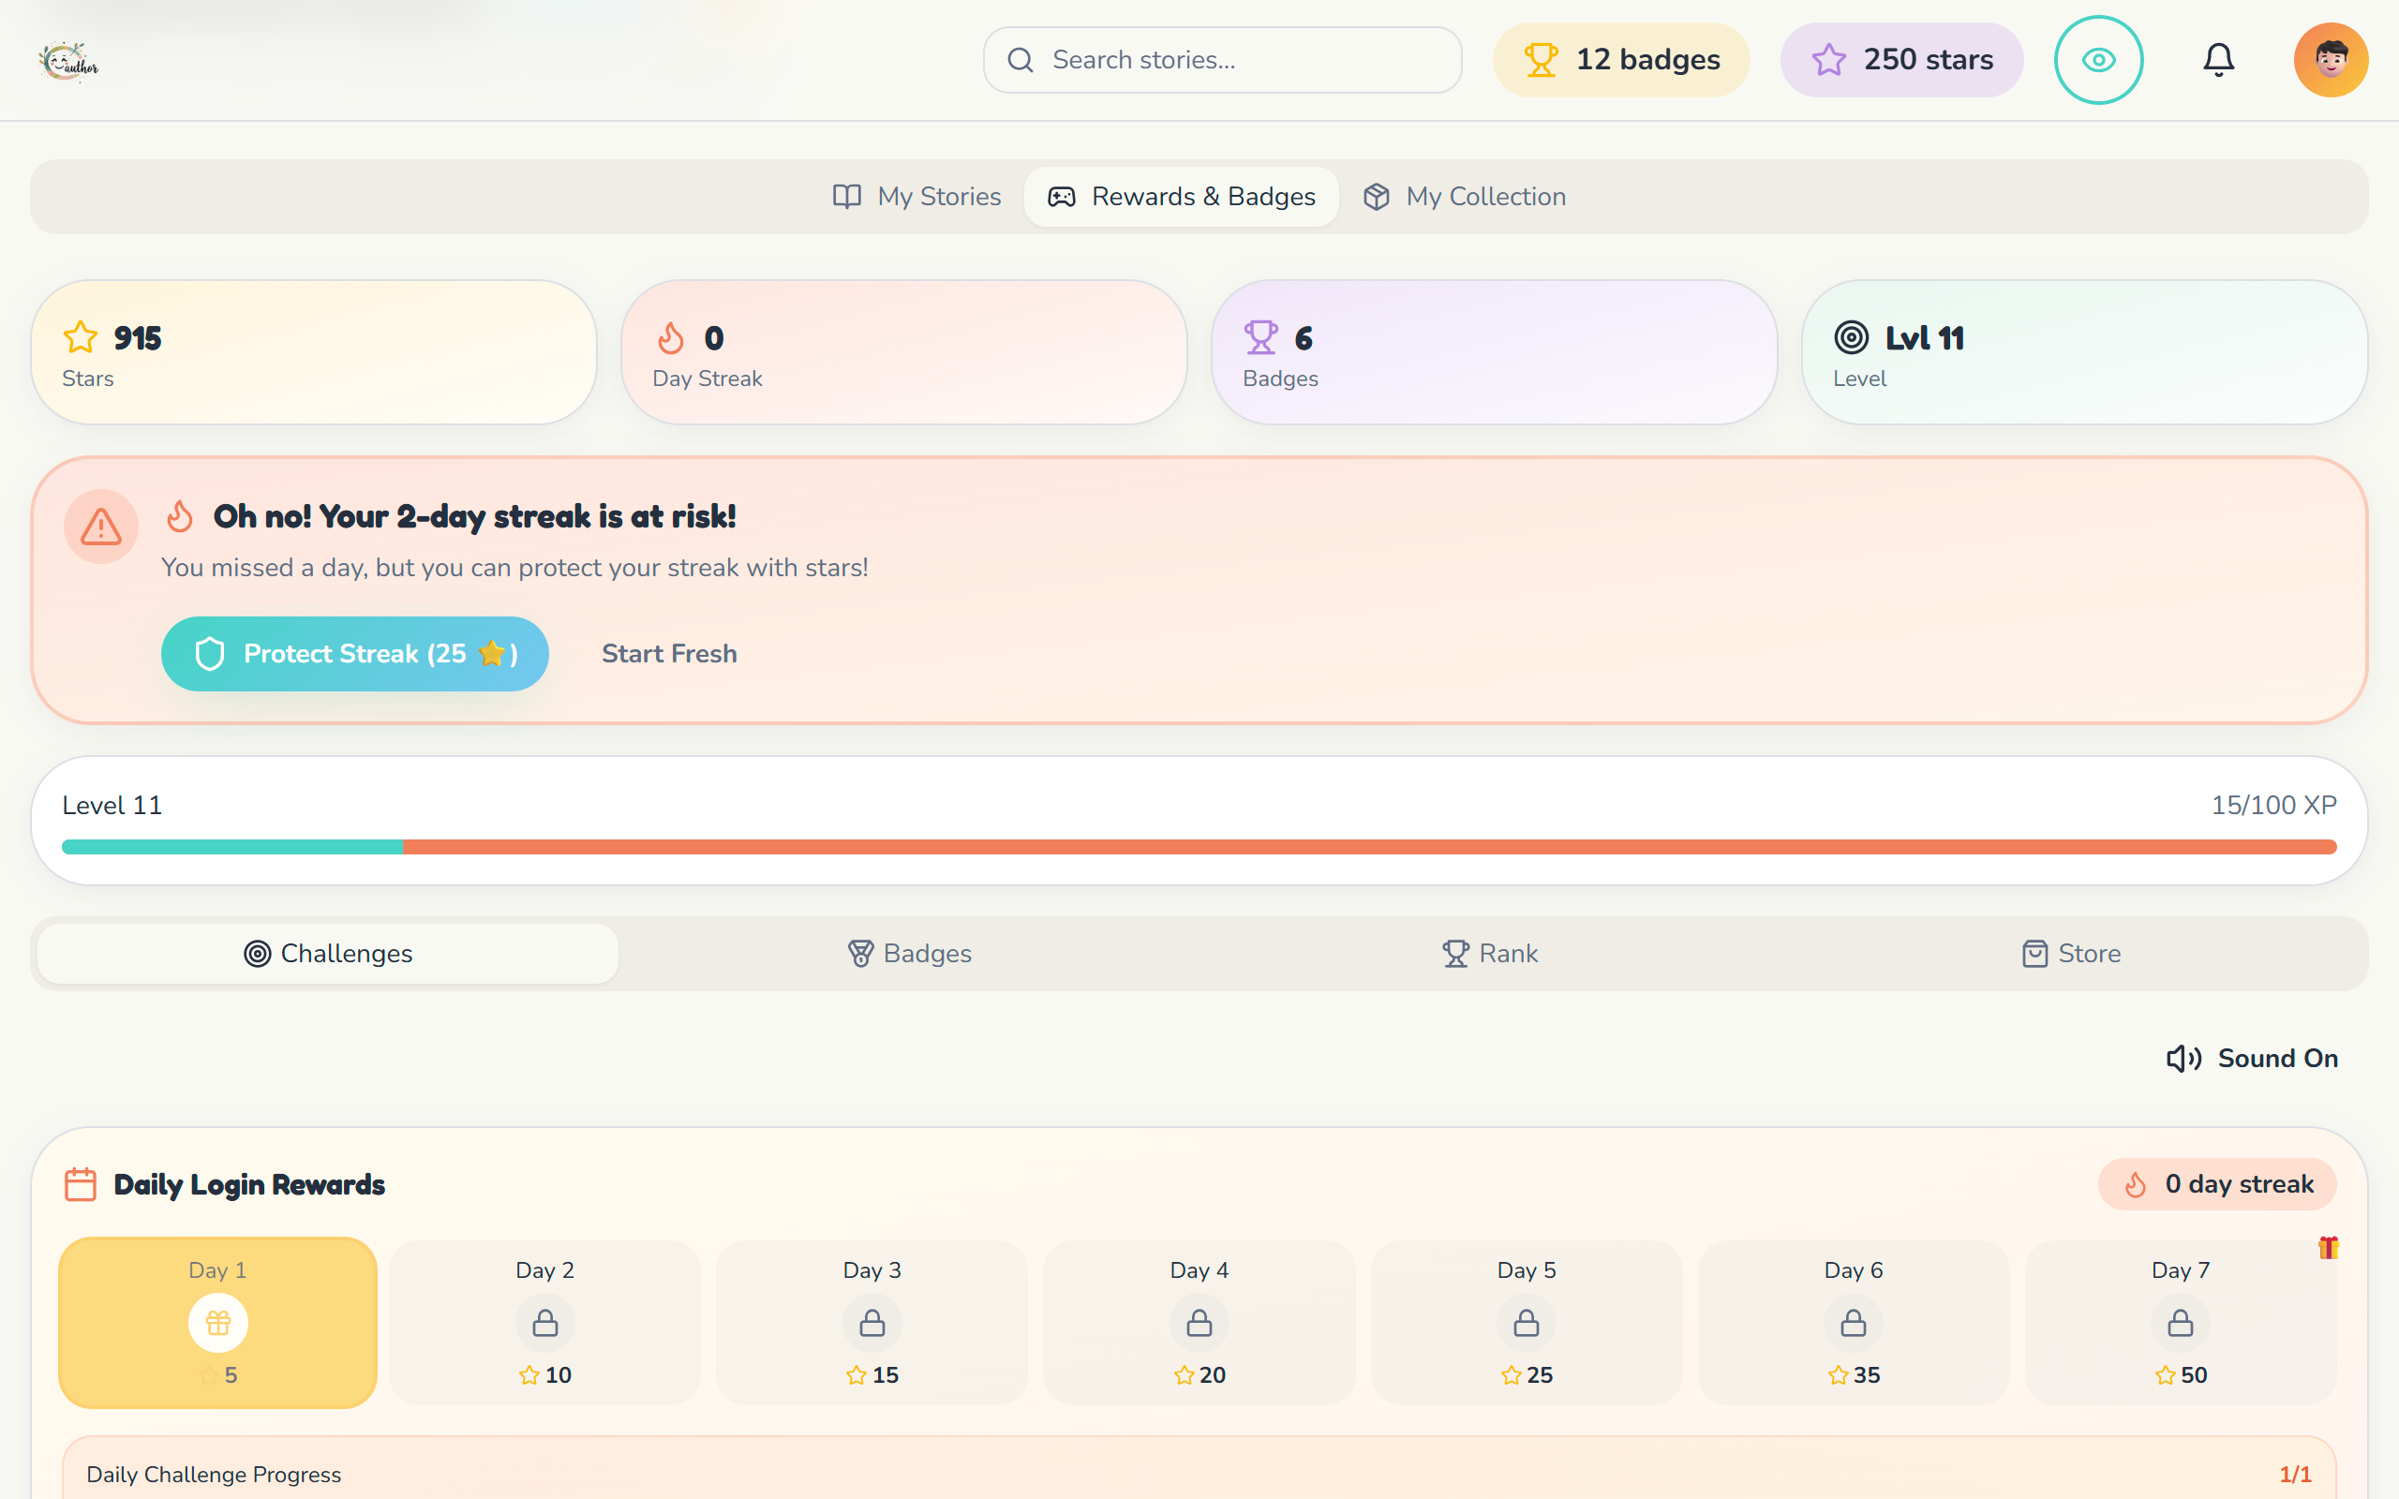Claim the Day 1 gift reward
This screenshot has height=1499, width=2399.
218,1324
